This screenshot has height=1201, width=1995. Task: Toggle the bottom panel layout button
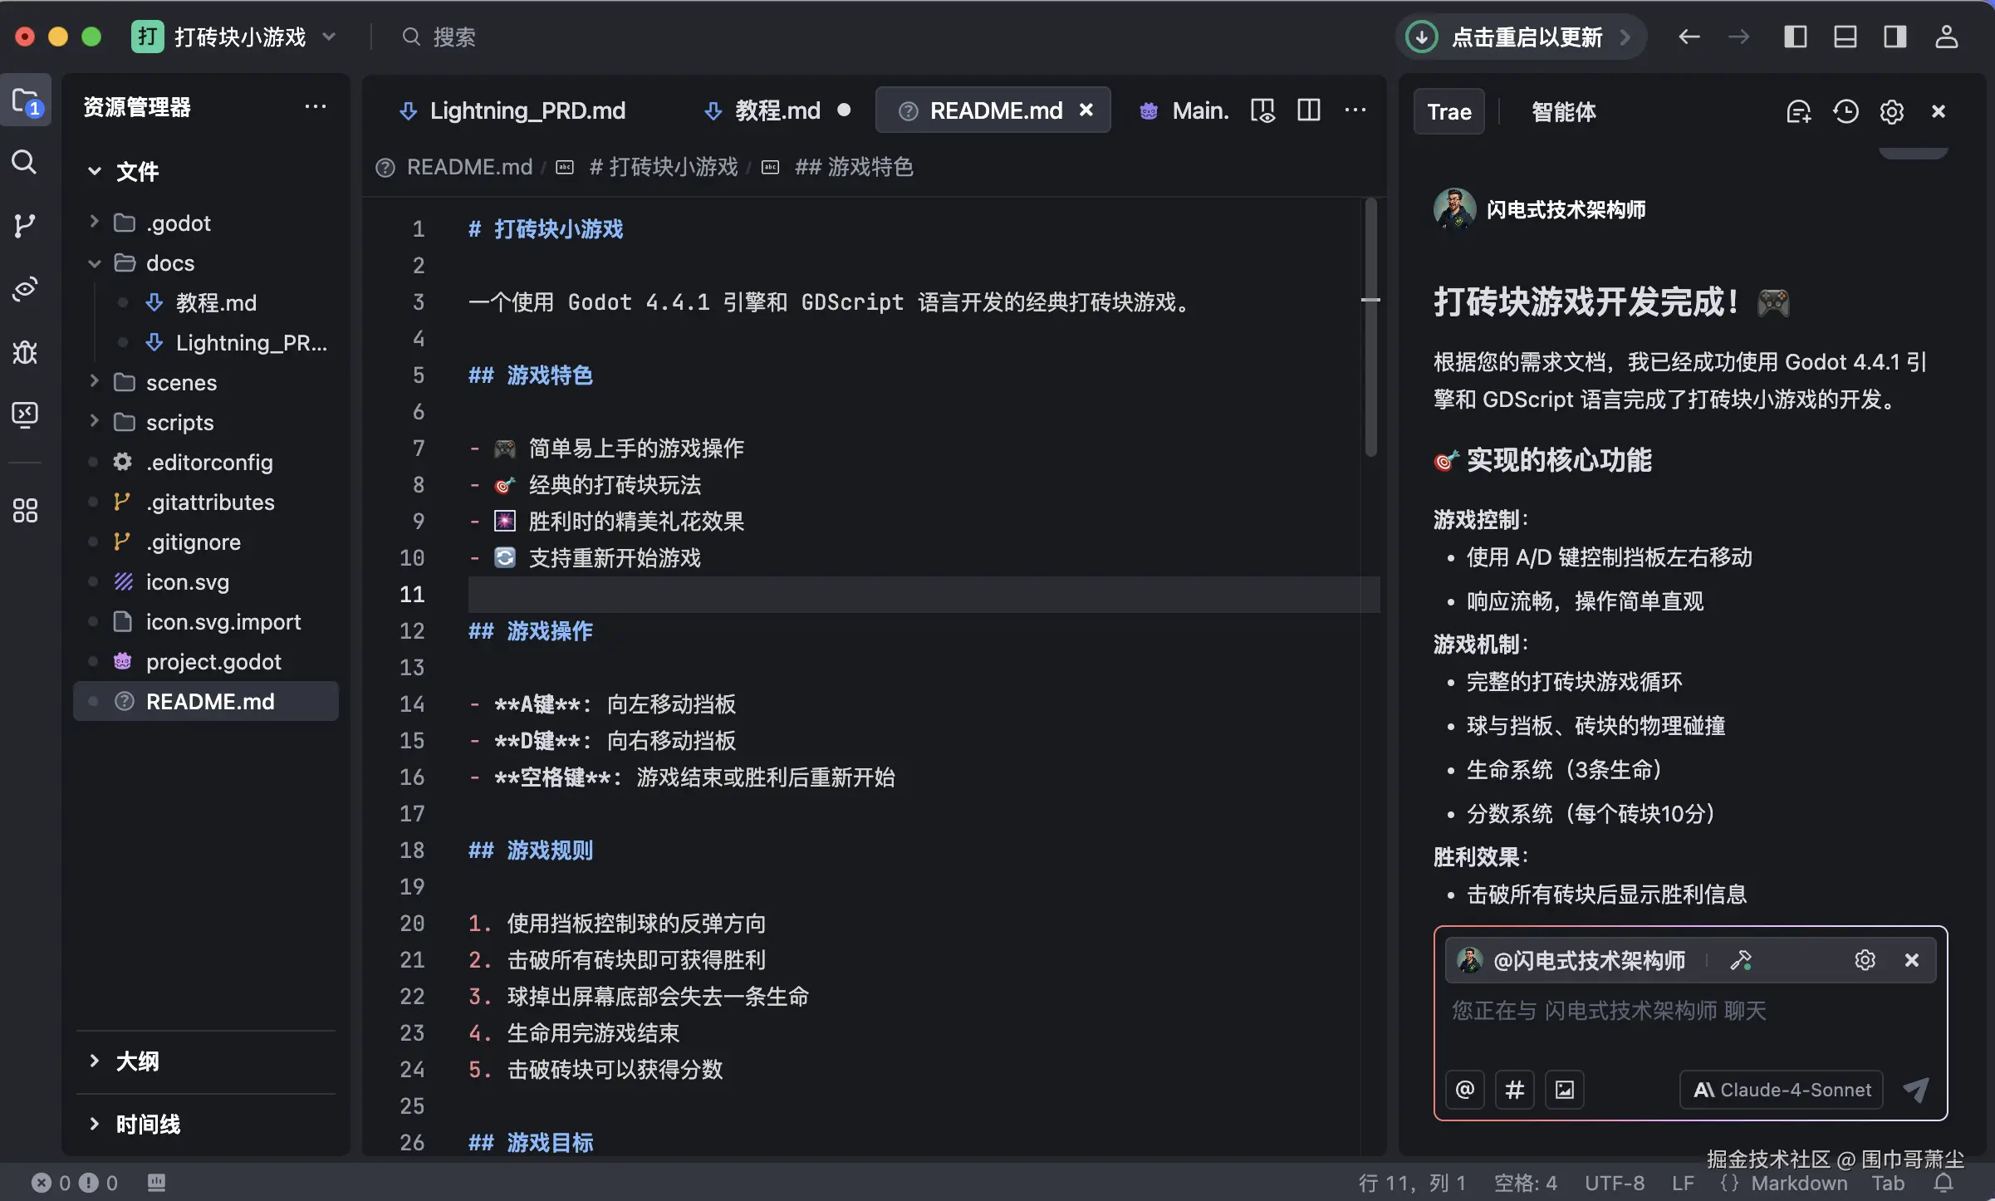point(1845,37)
